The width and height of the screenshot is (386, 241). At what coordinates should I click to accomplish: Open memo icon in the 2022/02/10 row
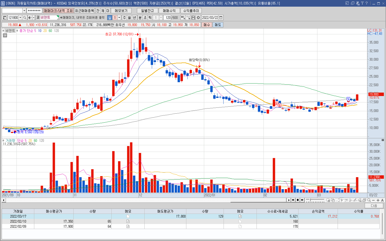point(128,221)
